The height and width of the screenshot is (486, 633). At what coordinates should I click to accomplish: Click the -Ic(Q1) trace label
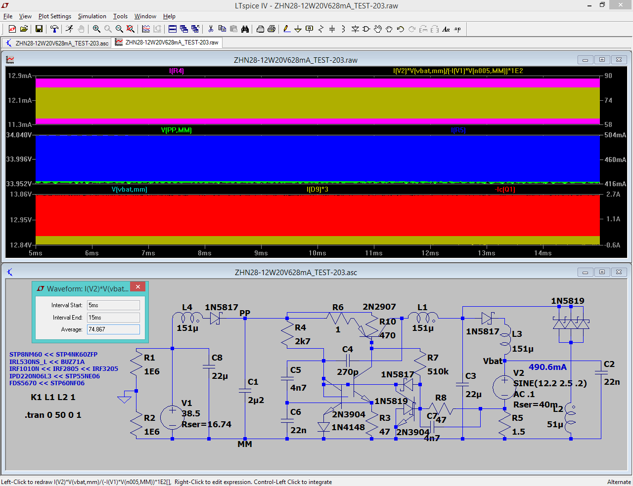pos(505,189)
